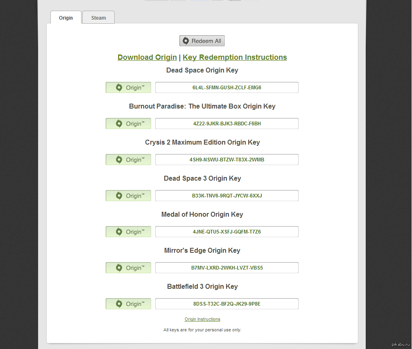Click Origin button for Mirror's Edge key
Viewport: 412px width, 349px height.
(128, 268)
